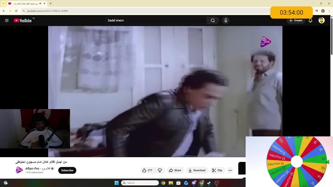Open the Windows Start menu
The height and width of the screenshot is (187, 333).
pyautogui.click(x=117, y=183)
